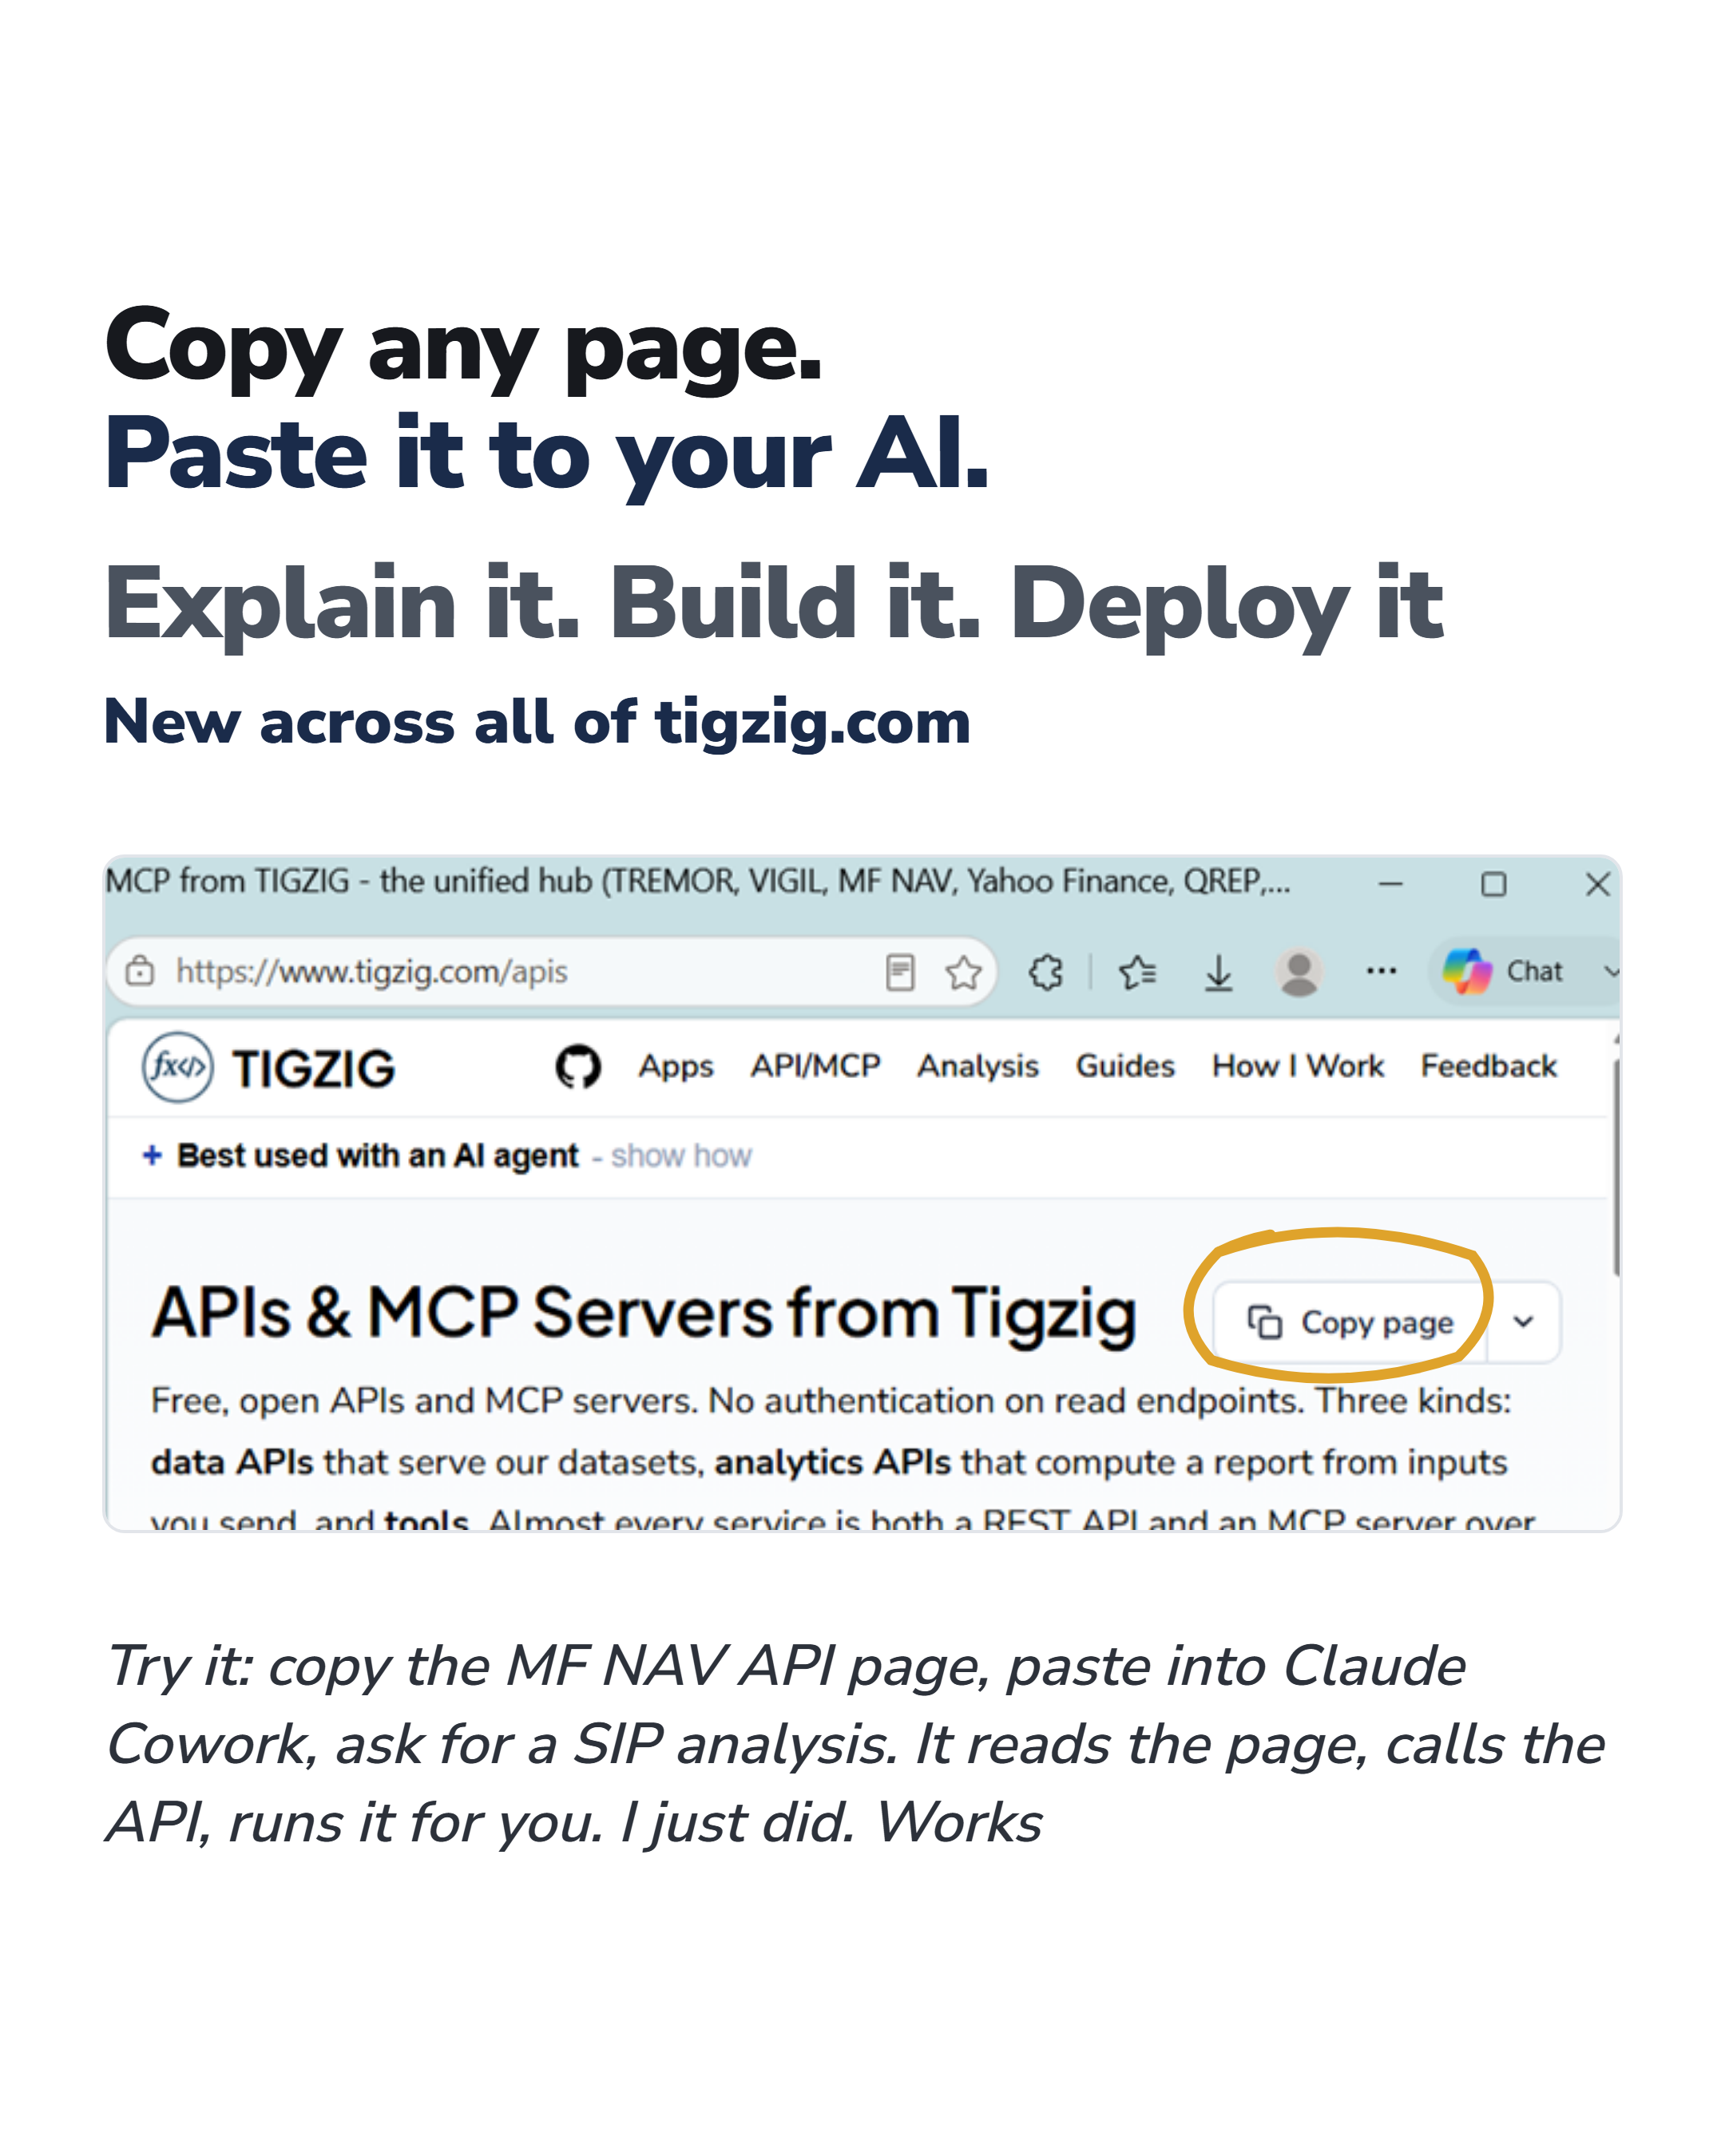Expand the plus icon beside Best used with an AI agent
1725x2156 pixels.
tap(152, 1155)
